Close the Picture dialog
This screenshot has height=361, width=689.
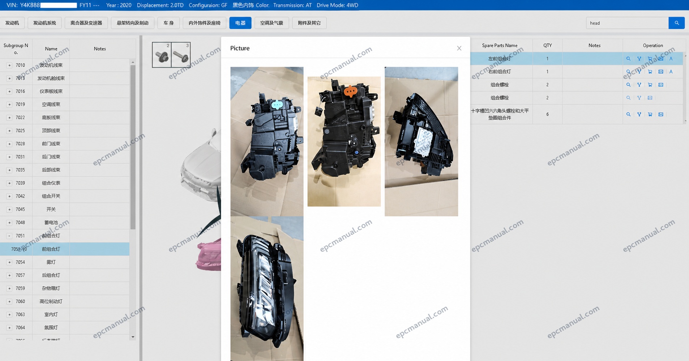point(459,48)
